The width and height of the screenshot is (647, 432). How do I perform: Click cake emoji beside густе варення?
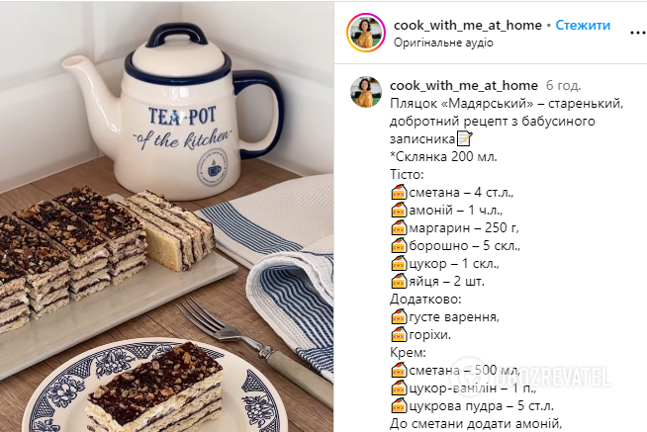click(x=399, y=317)
